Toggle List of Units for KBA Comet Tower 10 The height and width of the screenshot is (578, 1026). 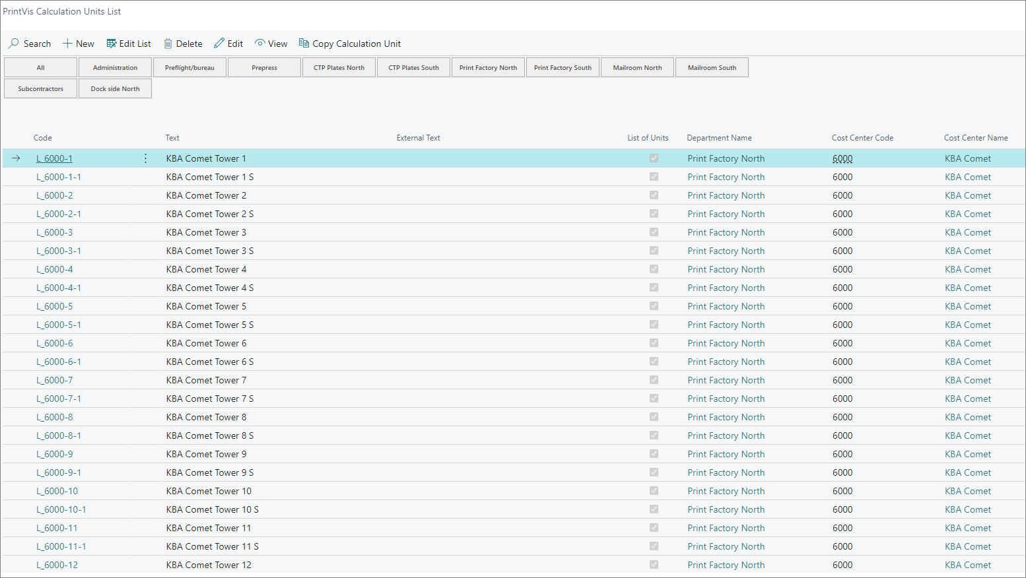(x=654, y=491)
